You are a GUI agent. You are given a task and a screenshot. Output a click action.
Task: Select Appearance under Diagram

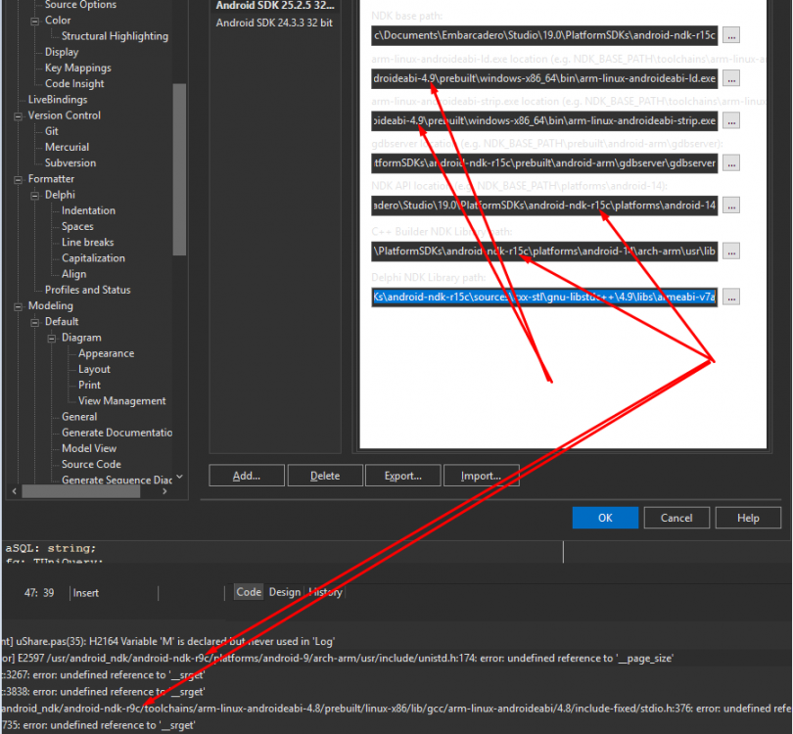click(x=106, y=353)
